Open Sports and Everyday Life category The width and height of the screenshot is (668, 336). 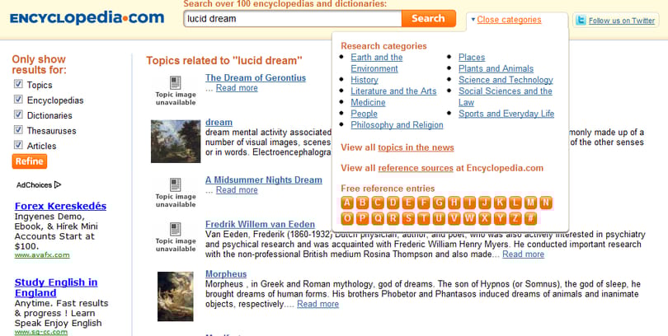pyautogui.click(x=506, y=114)
